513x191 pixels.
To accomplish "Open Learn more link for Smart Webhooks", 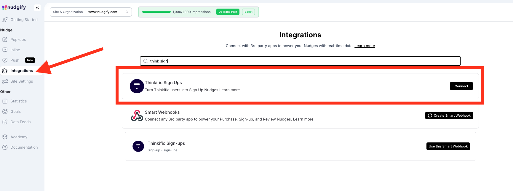I will coord(303,119).
